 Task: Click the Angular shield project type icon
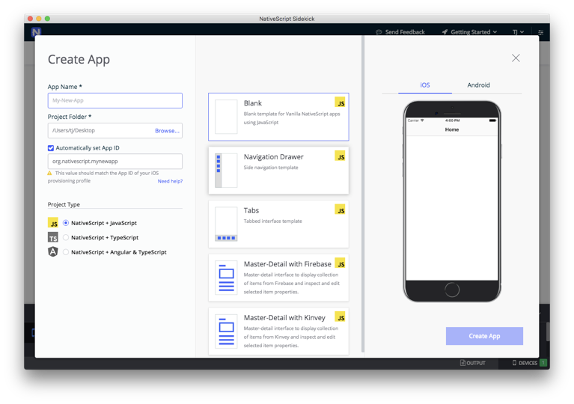53,252
